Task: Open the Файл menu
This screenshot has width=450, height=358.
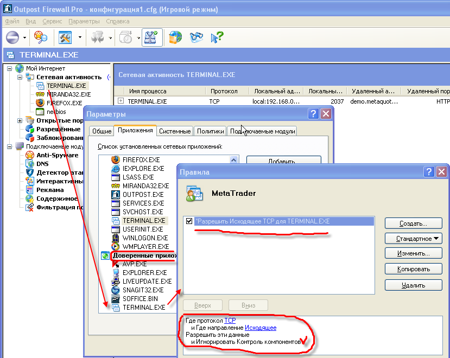Action: tap(12, 21)
